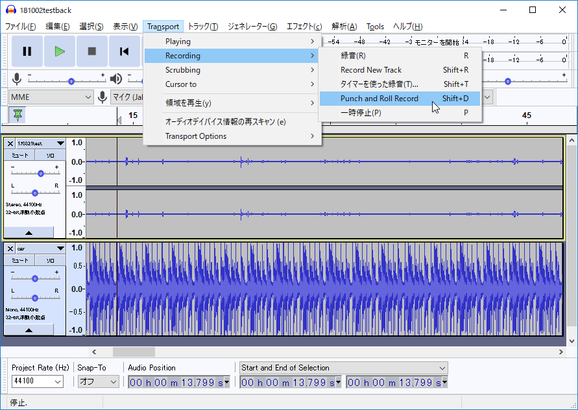Open the Project Rate dropdown
Screen dimensions: 578x410
pos(36,381)
